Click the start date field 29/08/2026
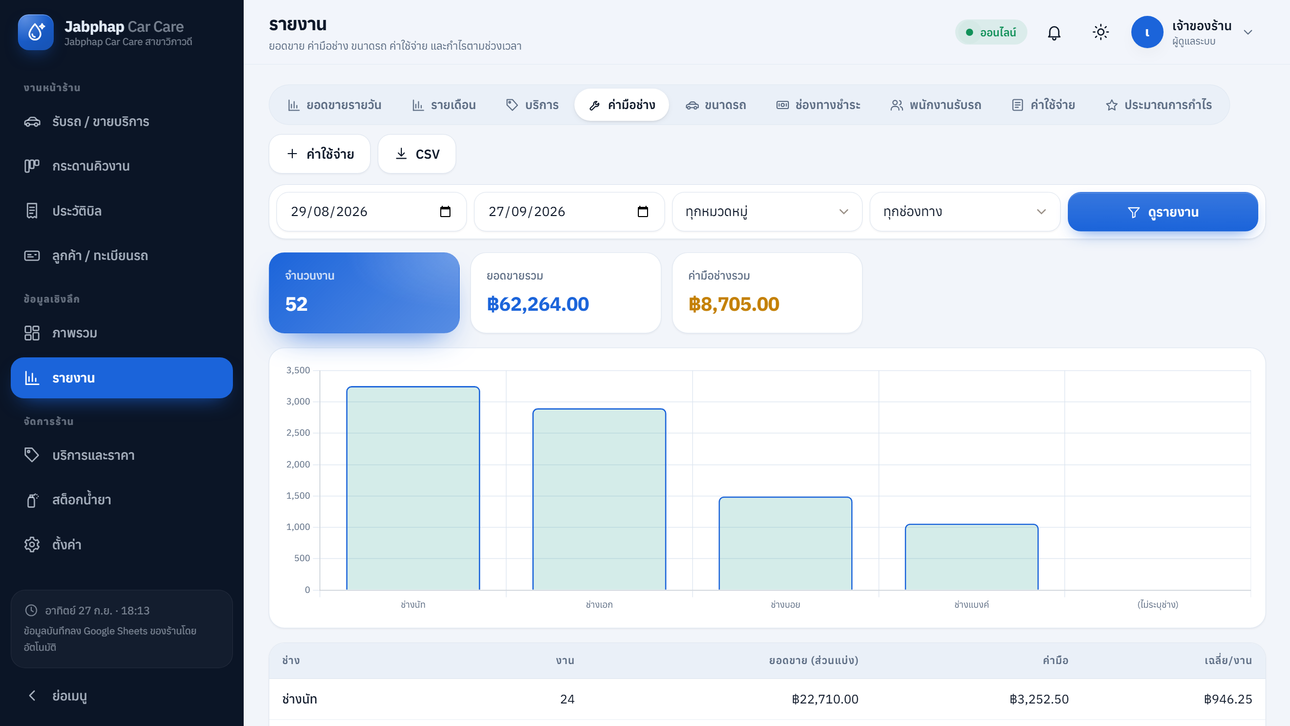Screen dimensions: 1290x726 (371, 211)
